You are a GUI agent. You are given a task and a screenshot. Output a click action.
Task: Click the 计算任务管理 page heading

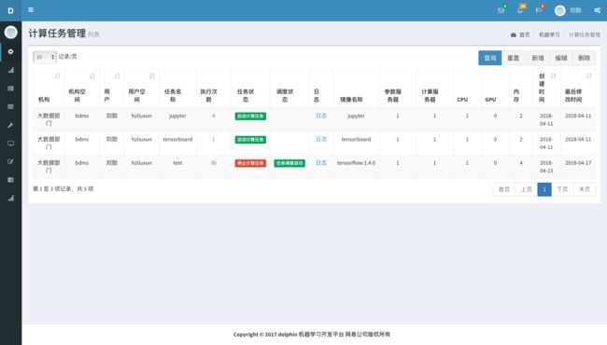point(57,34)
